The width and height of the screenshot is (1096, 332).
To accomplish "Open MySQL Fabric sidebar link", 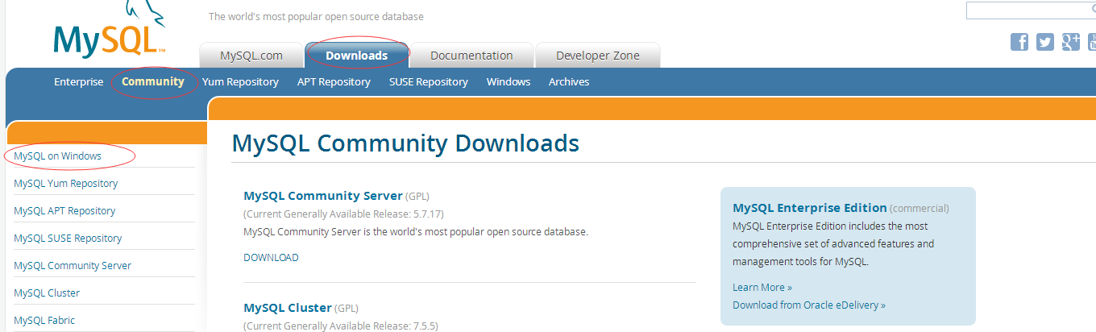I will [x=44, y=320].
